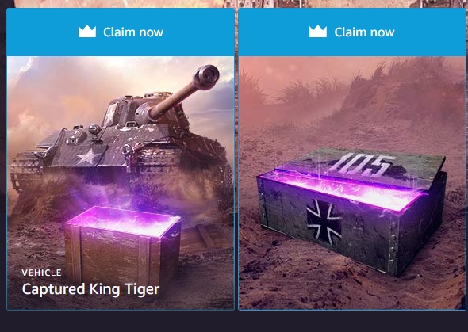Click the 105 stencil on the crate lid
The width and height of the screenshot is (468, 332).
(x=361, y=165)
